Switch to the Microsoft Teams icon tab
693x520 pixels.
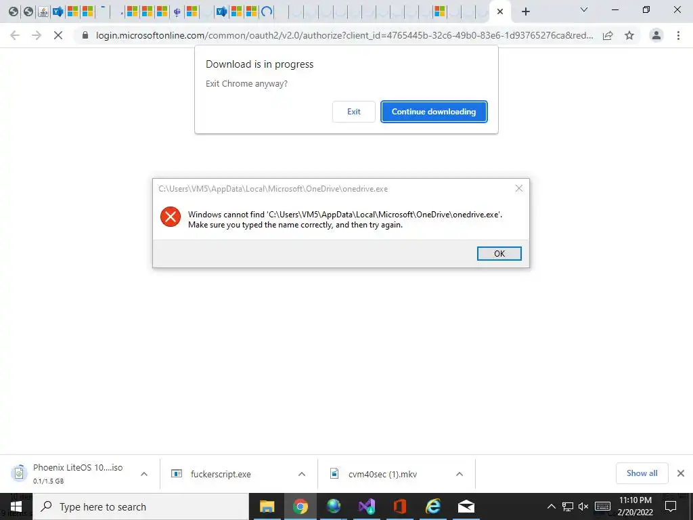[177, 12]
